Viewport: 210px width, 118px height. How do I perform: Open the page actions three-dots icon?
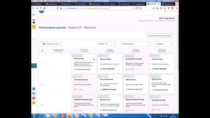[x=134, y=8]
